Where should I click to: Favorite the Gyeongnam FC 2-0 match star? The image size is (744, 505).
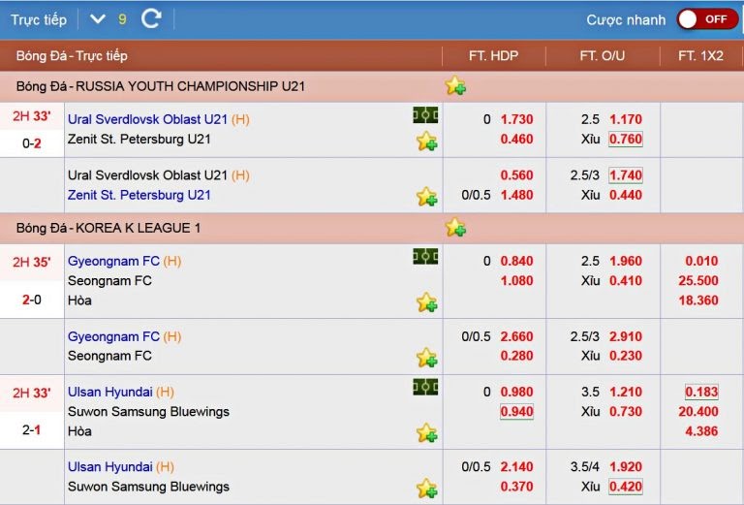click(x=426, y=301)
